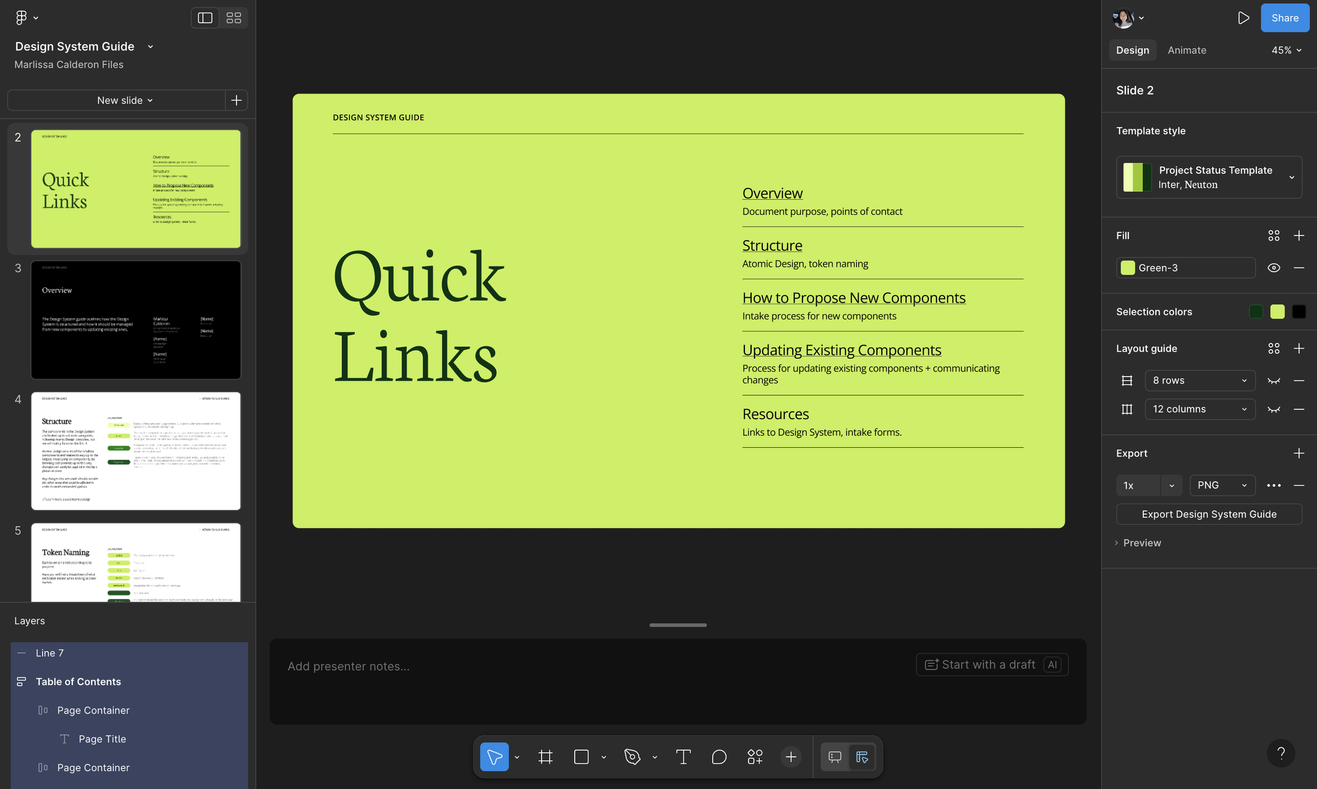This screenshot has height=789, width=1317.
Task: Click the Play presentation icon
Action: (1243, 18)
